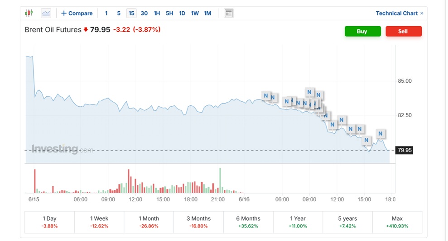Select the area chart type icon
This screenshot has height=241, width=448.
click(46, 13)
